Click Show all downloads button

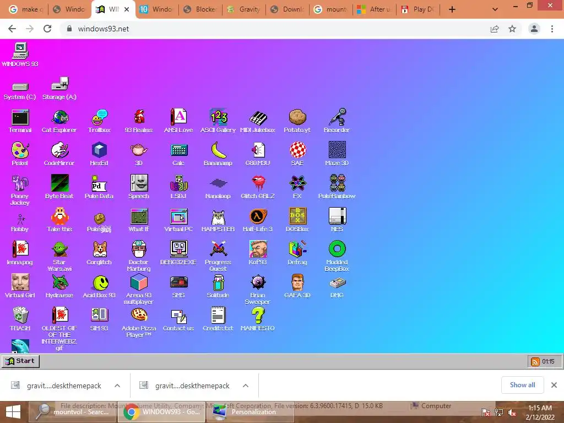[x=522, y=385]
